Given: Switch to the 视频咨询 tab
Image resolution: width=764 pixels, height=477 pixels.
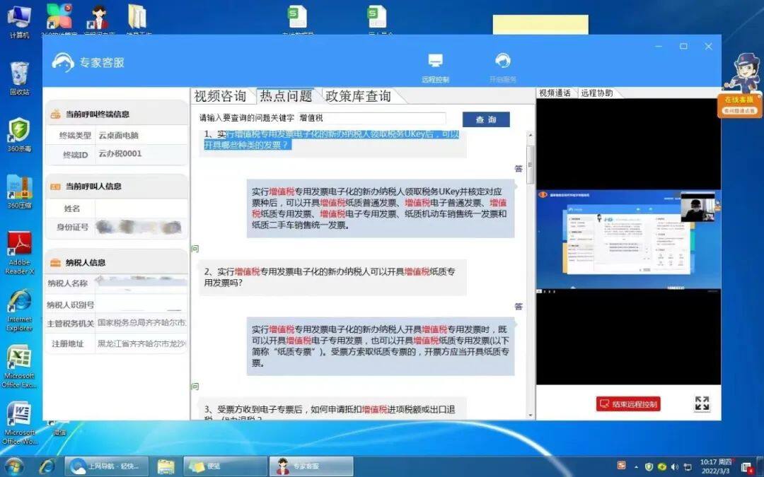Looking at the screenshot, I should [220, 96].
